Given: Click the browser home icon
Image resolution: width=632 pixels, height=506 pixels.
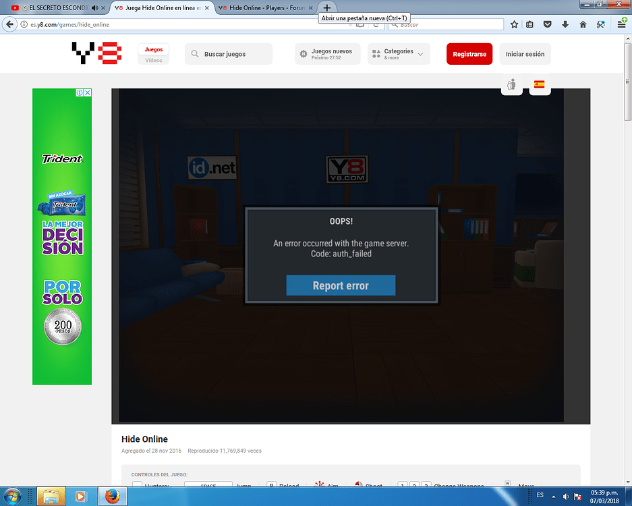Looking at the screenshot, I should (x=582, y=23).
